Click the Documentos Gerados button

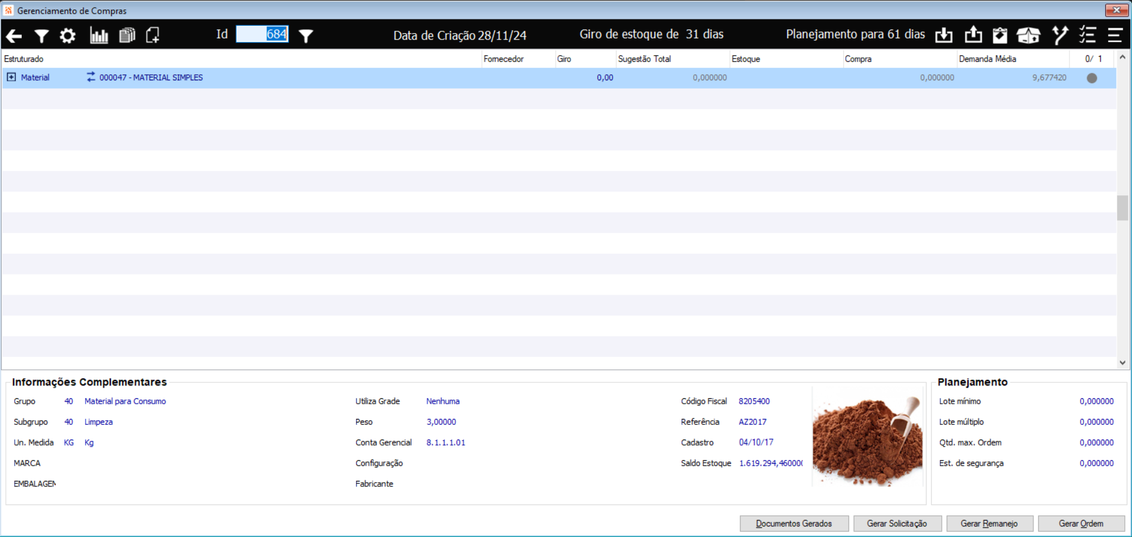(x=794, y=523)
